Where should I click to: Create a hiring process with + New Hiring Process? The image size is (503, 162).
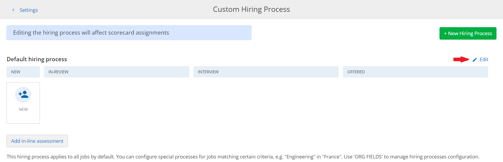pyautogui.click(x=468, y=33)
